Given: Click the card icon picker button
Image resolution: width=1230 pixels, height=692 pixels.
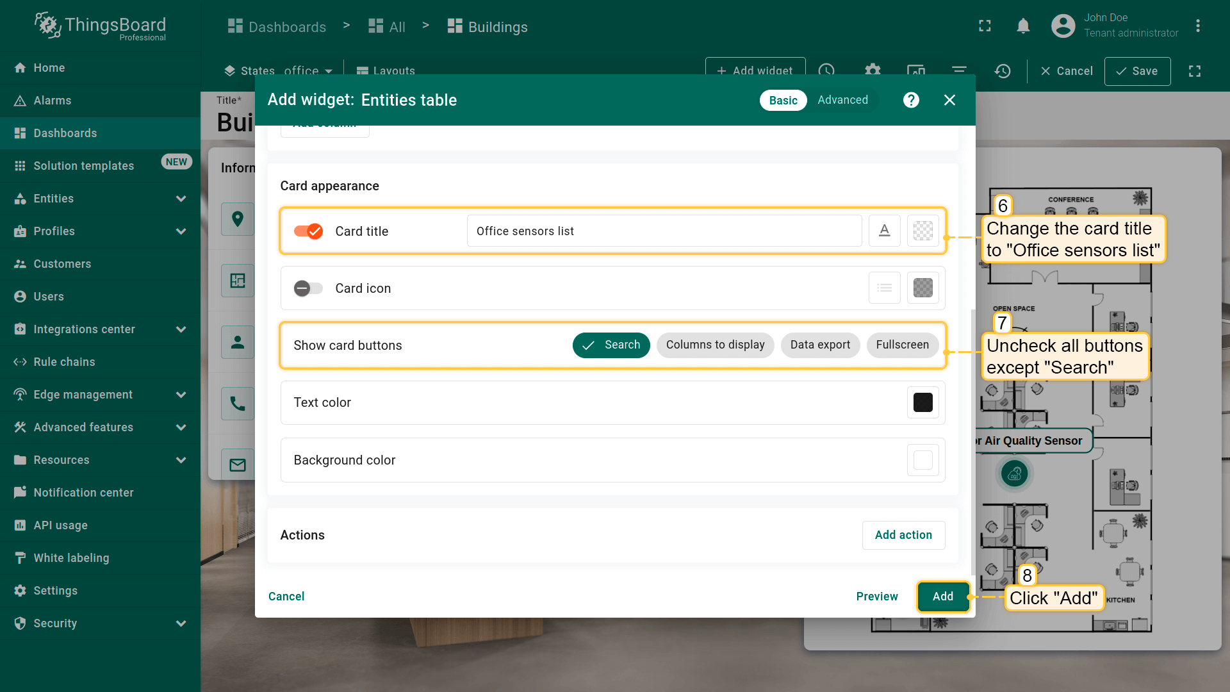Looking at the screenshot, I should (x=884, y=288).
